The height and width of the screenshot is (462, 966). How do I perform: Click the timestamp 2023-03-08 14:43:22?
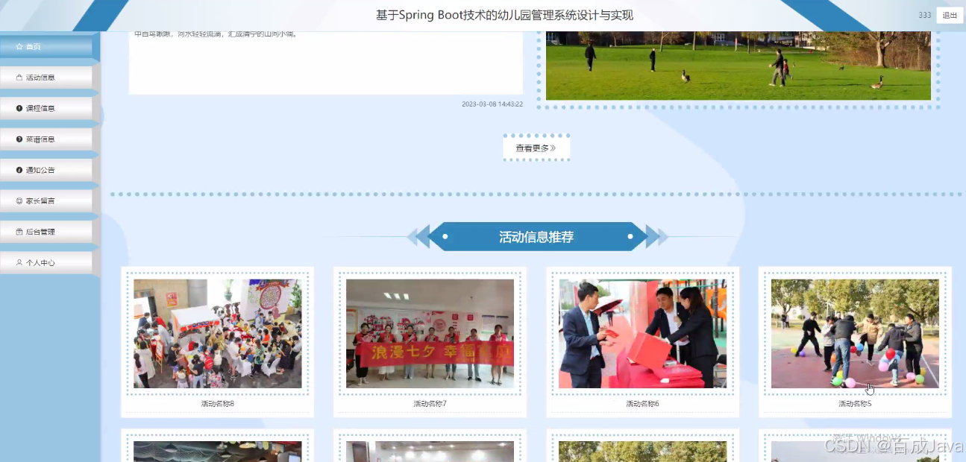pos(492,104)
